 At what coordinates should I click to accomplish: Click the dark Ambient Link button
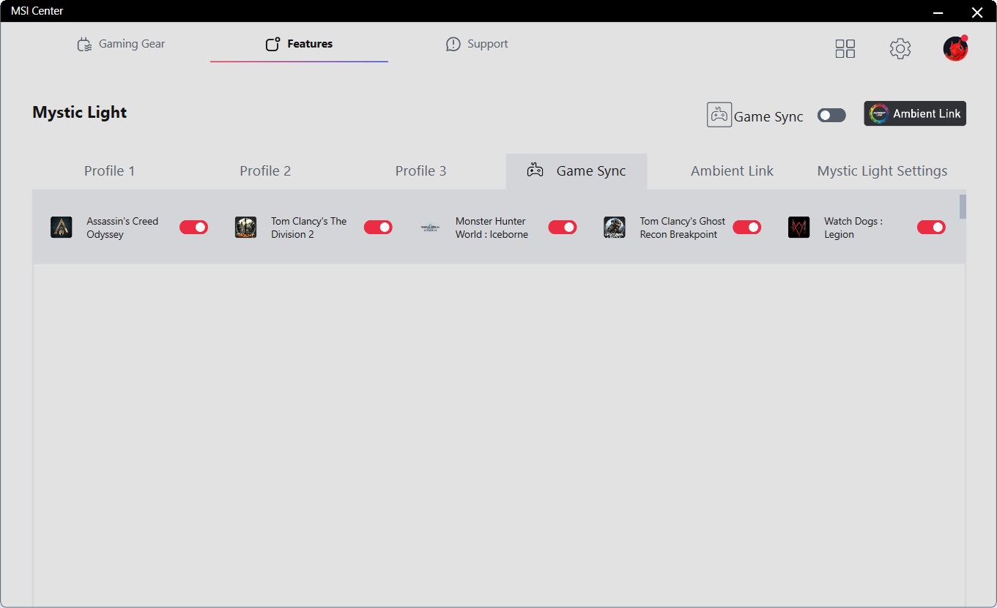(x=915, y=113)
